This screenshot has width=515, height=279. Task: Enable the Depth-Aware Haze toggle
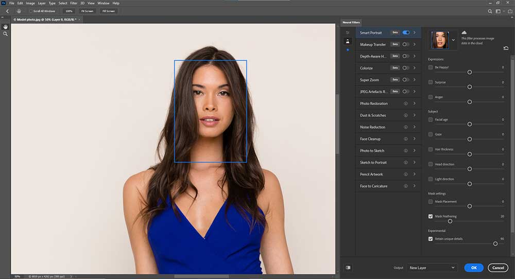[x=406, y=56]
